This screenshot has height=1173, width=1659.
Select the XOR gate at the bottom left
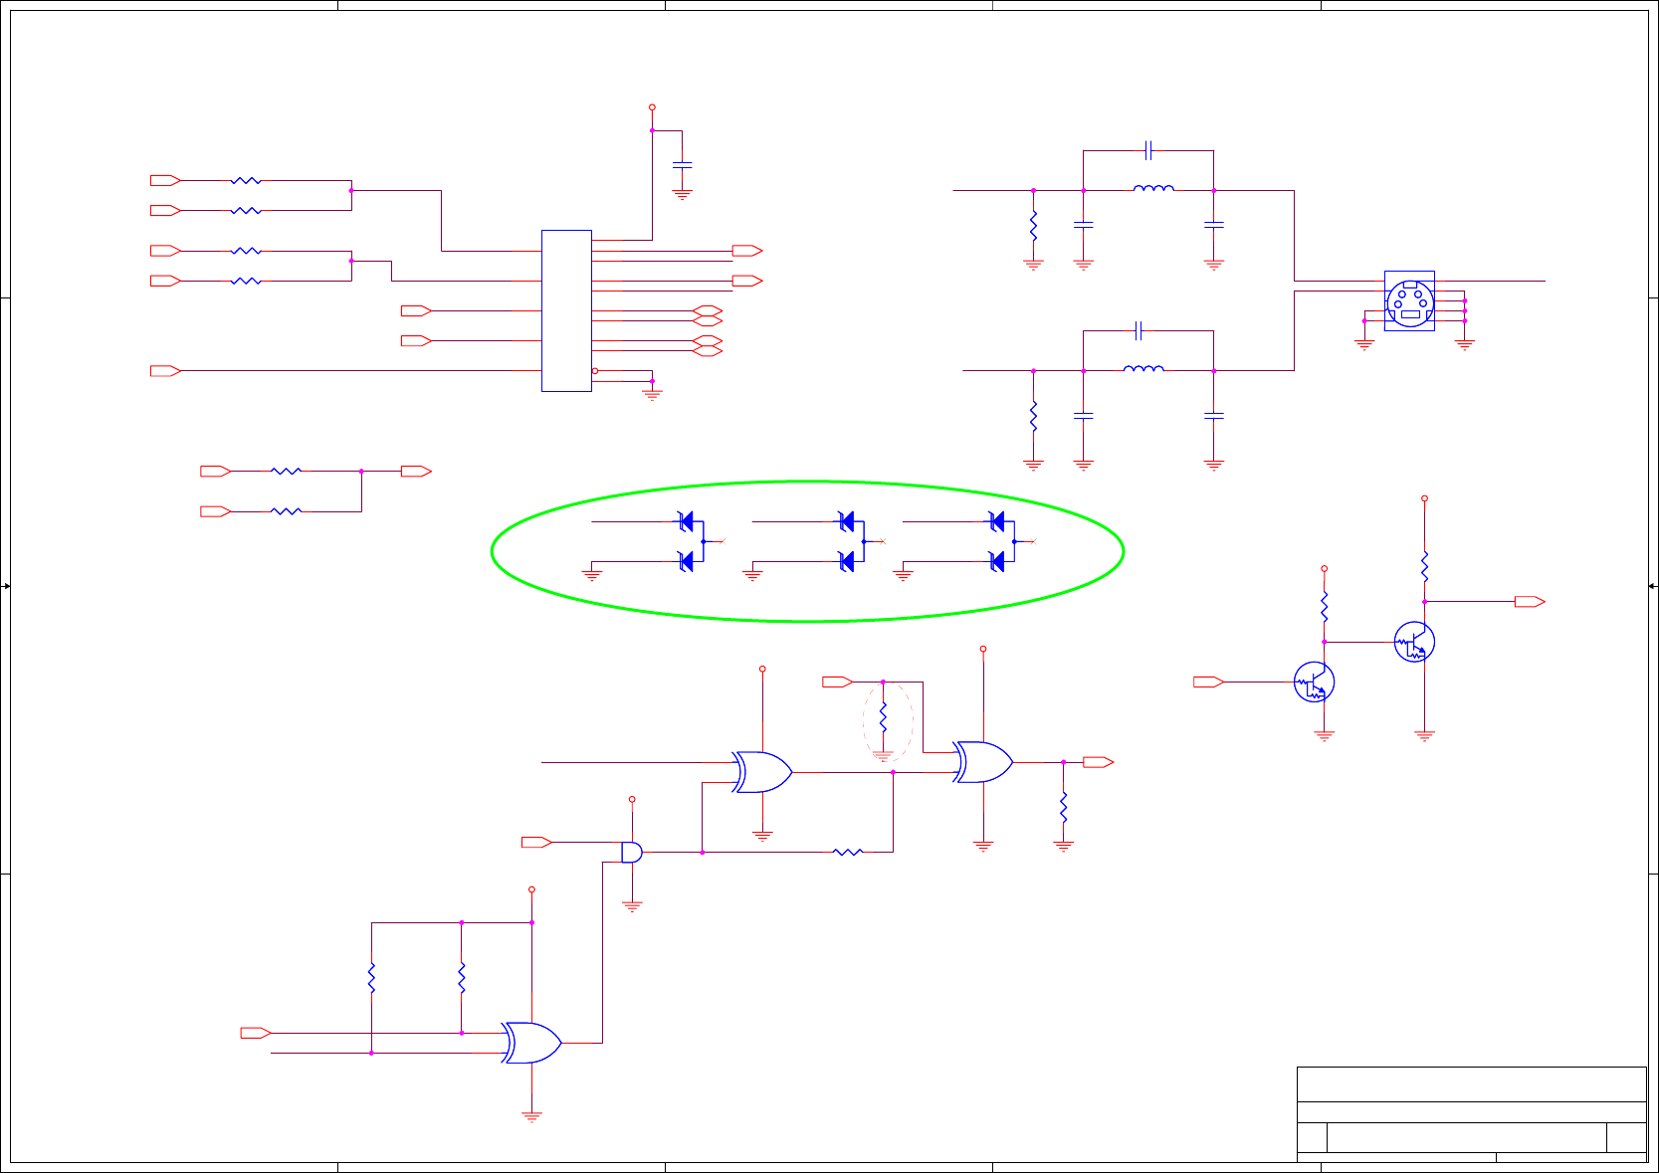tap(532, 1043)
